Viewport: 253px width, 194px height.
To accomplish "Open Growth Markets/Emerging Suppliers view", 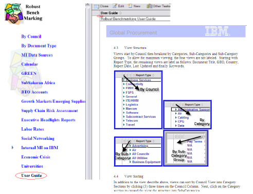I will click(x=53, y=101).
